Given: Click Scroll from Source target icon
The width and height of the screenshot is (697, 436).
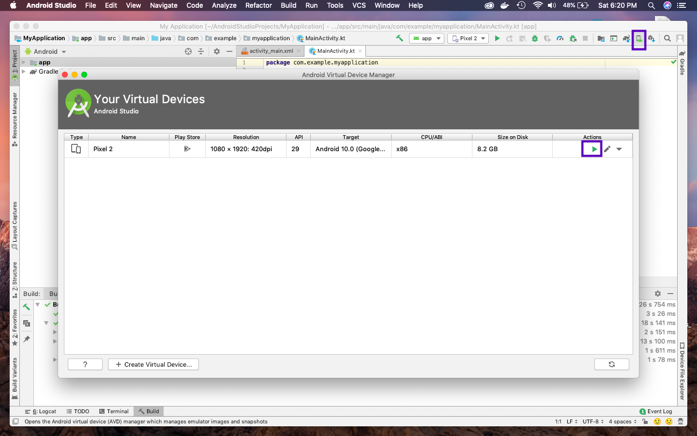Looking at the screenshot, I should click(x=188, y=51).
